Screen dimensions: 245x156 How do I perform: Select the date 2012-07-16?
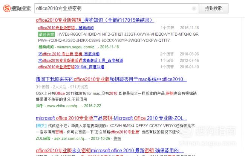[x=189, y=60]
